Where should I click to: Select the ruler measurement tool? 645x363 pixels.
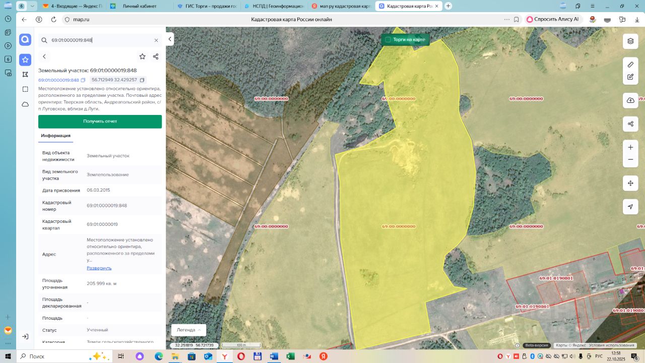coord(630,65)
